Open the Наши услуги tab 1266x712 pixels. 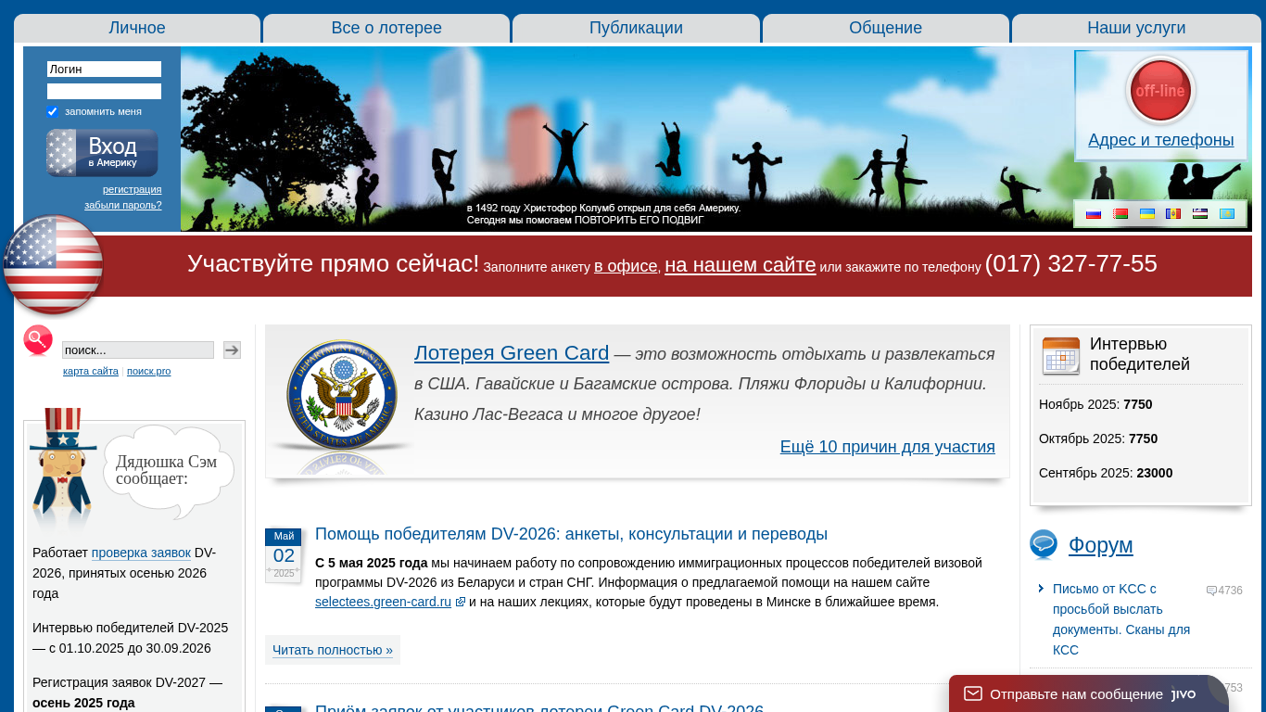(x=1136, y=28)
